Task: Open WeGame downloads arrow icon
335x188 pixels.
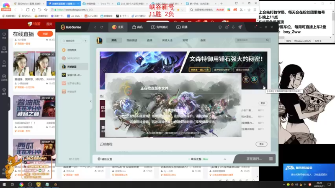Action: tap(233, 27)
